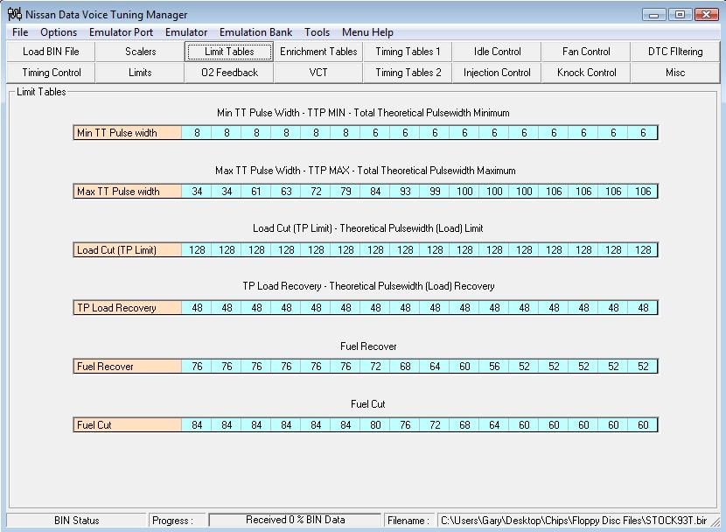Select the Idle Control tab
Viewport: 726px width, 532px height.
point(497,52)
